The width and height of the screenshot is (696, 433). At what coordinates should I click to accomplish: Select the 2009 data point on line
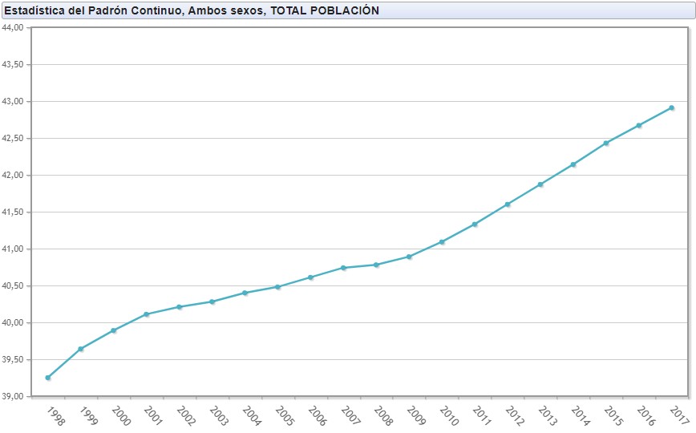click(409, 257)
